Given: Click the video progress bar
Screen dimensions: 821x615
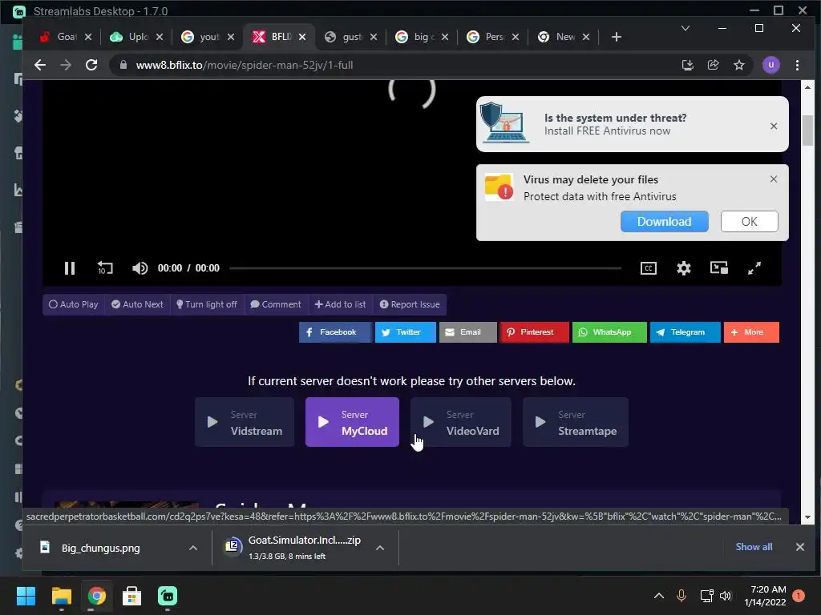Looking at the screenshot, I should pyautogui.click(x=425, y=268).
